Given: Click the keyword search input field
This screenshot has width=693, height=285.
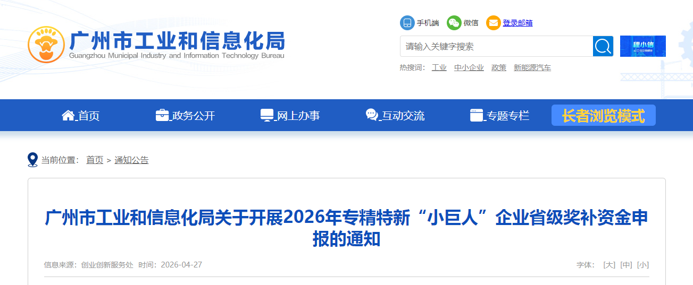Looking at the screenshot, I should point(496,46).
